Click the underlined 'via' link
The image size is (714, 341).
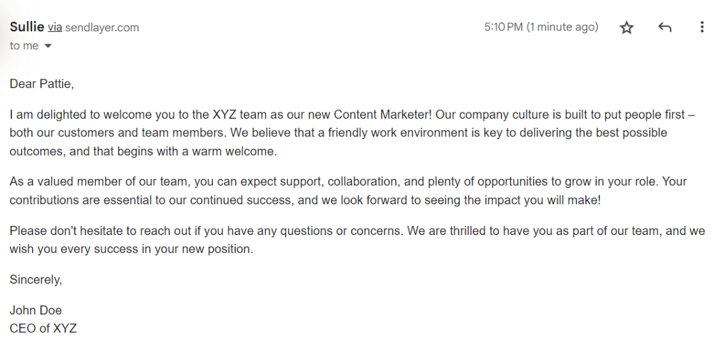point(55,27)
